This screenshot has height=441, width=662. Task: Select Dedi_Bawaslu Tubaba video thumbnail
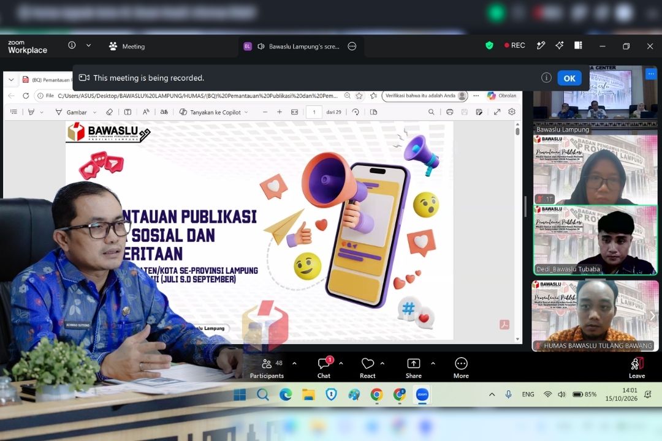coord(595,240)
